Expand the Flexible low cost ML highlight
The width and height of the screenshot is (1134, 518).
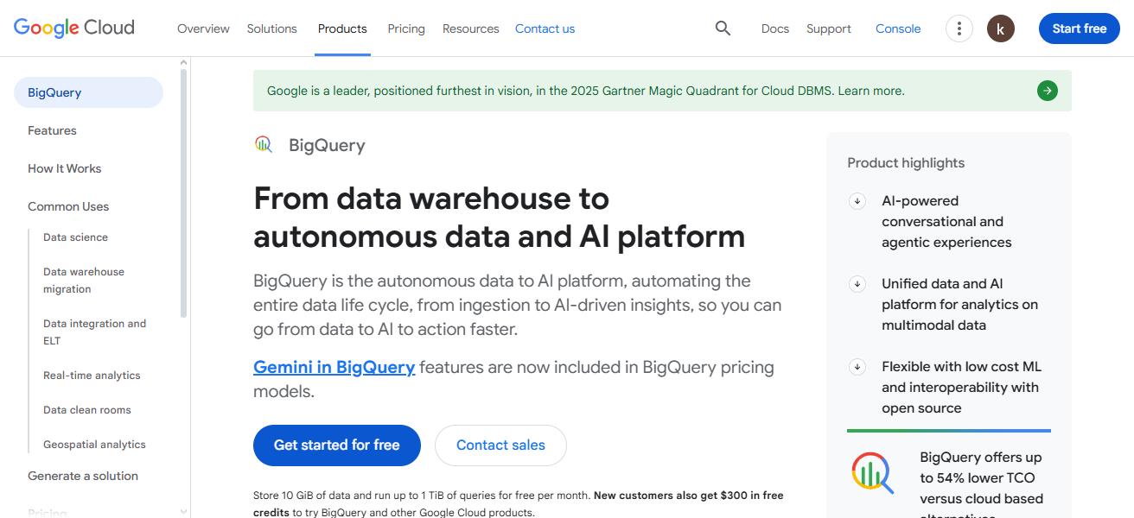[857, 366]
